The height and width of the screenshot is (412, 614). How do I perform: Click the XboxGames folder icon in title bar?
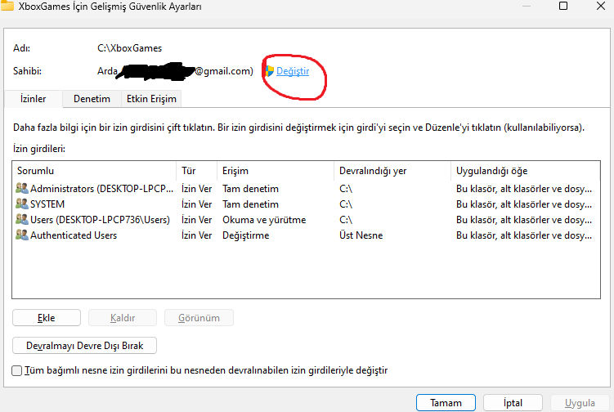click(7, 6)
